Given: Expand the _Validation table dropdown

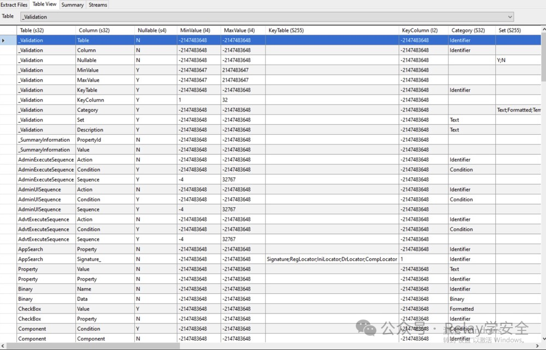Looking at the screenshot, I should [x=510, y=17].
